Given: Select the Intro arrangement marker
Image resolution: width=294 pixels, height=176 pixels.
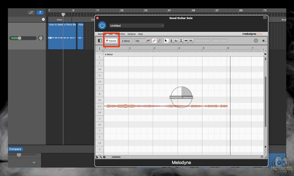Looking at the screenshot, I should click(59, 20).
